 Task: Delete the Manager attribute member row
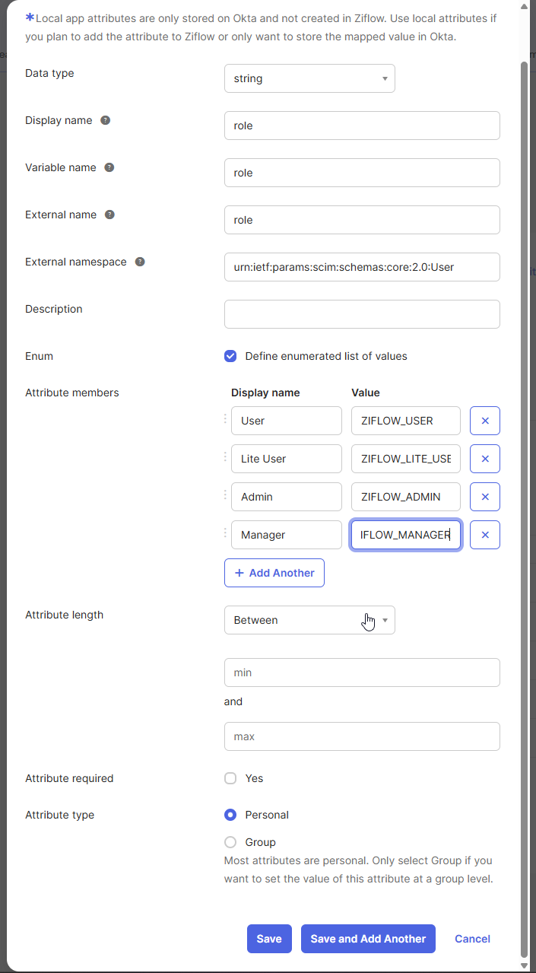coord(484,535)
